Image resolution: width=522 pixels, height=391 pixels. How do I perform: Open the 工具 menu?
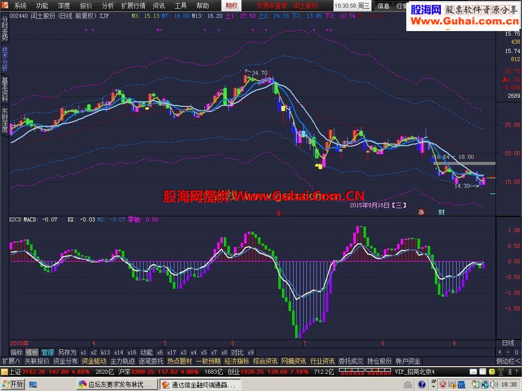pos(180,6)
